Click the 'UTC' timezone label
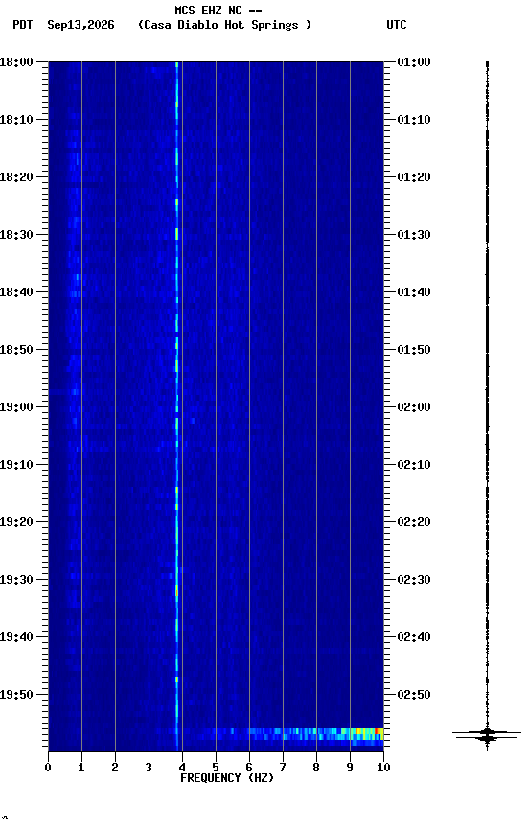529x828 pixels. click(x=397, y=25)
